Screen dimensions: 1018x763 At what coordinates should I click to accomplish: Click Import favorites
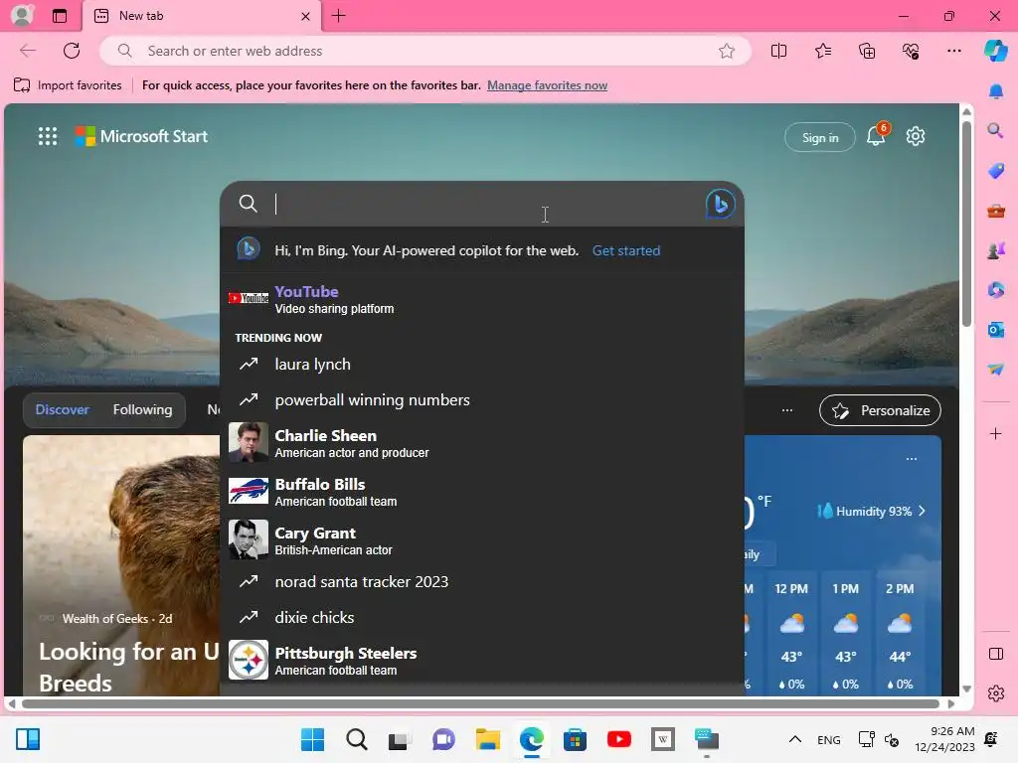[68, 85]
